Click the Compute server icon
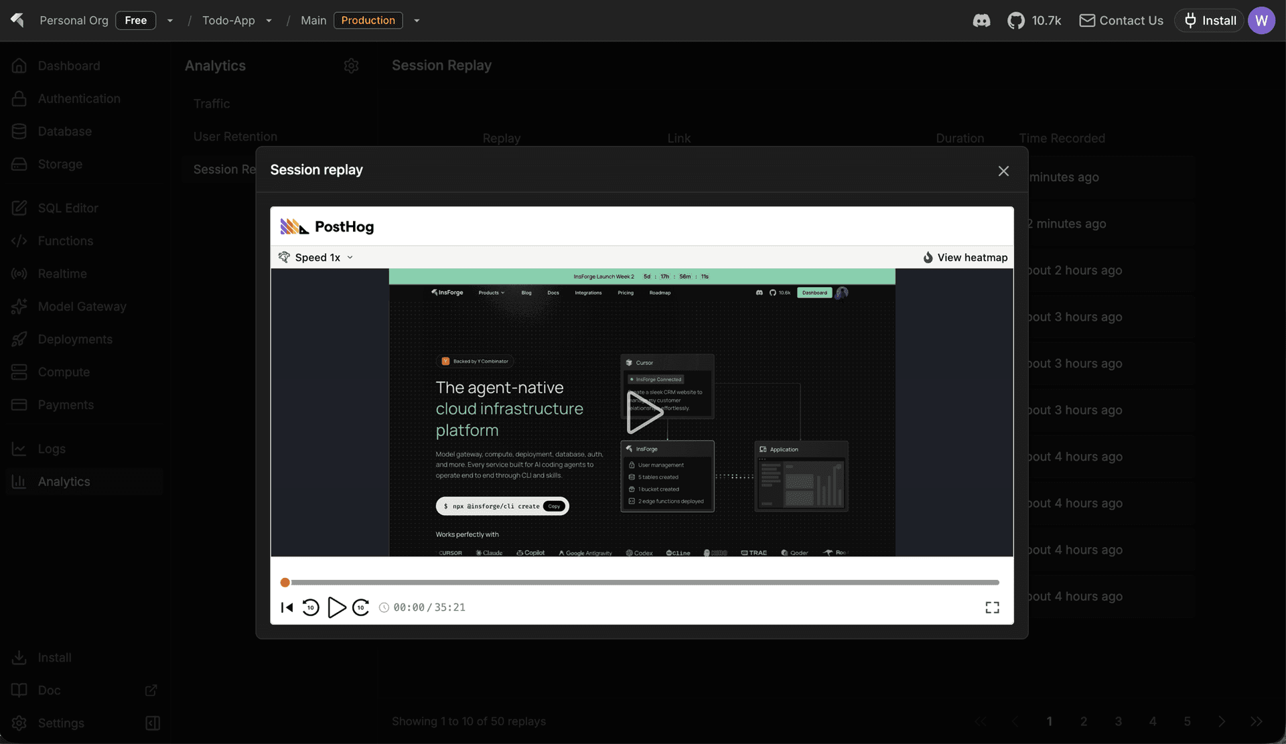 pyautogui.click(x=19, y=372)
